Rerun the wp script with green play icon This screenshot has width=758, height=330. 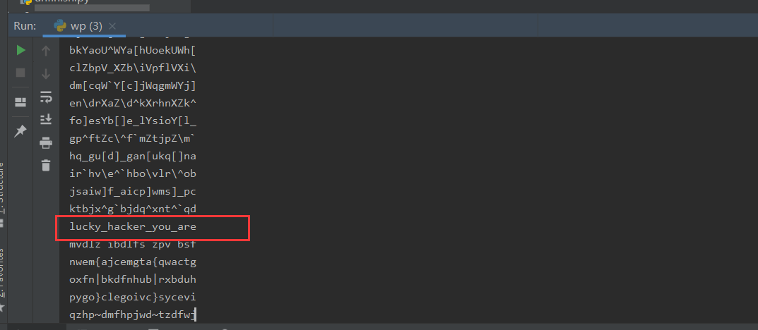[x=20, y=50]
